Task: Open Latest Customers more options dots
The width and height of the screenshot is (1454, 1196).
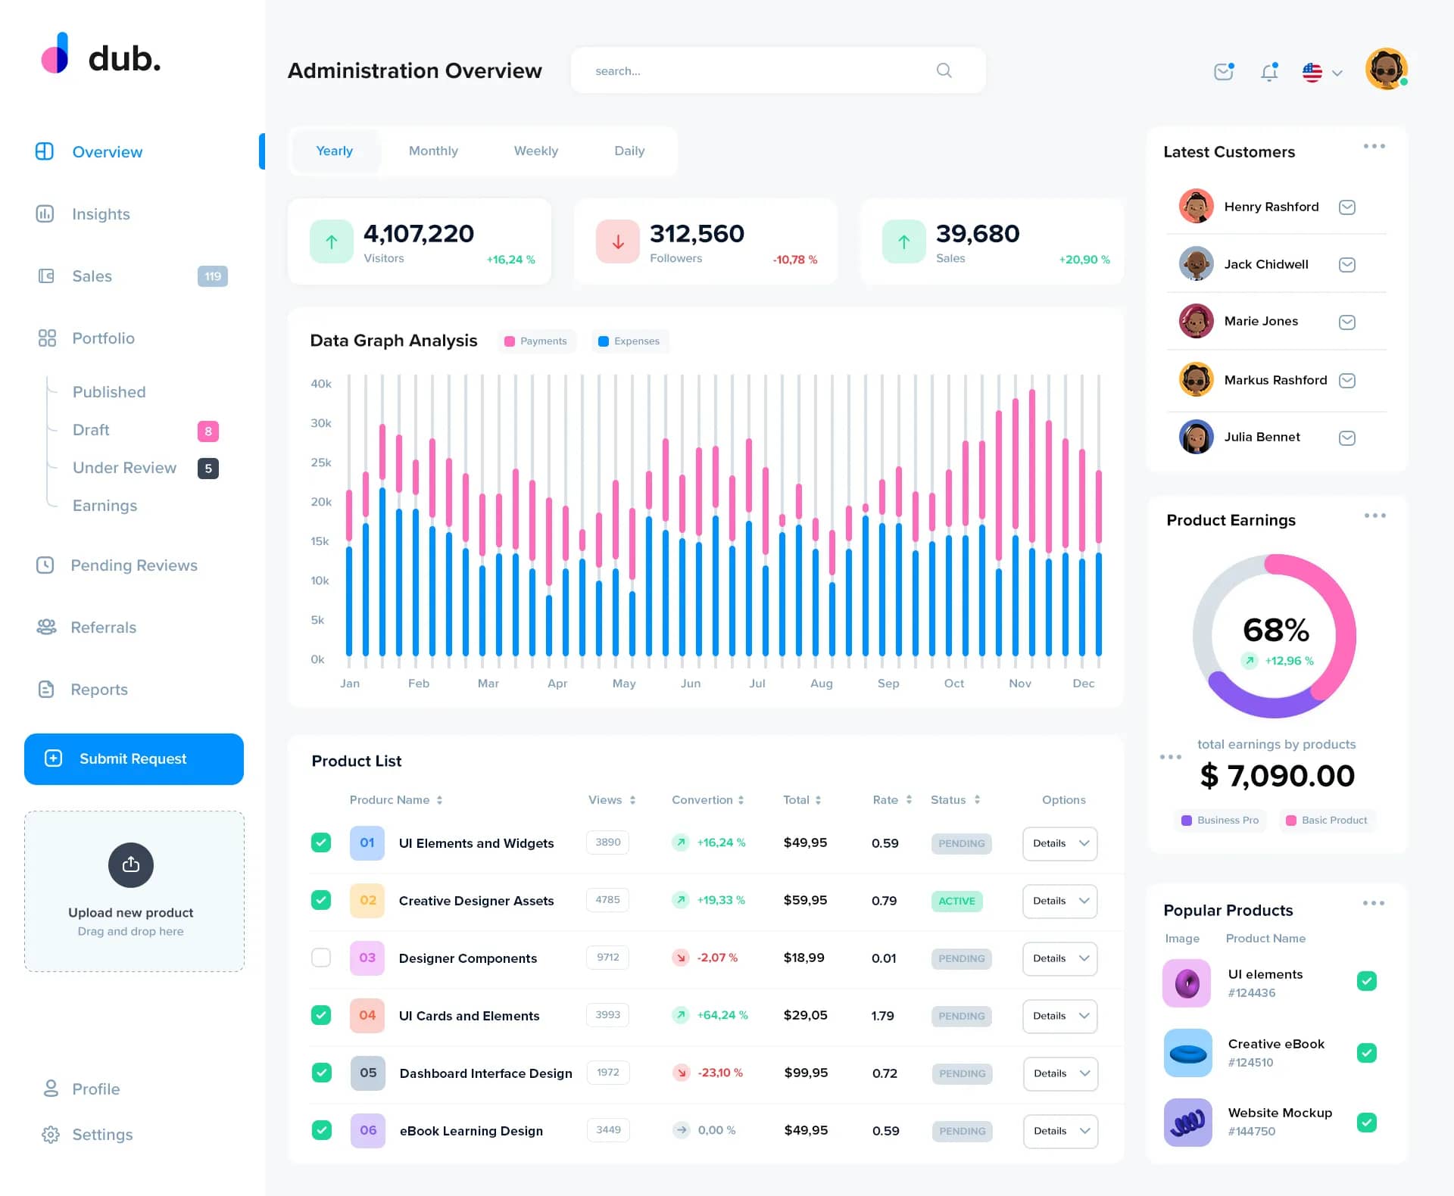Action: tap(1374, 146)
